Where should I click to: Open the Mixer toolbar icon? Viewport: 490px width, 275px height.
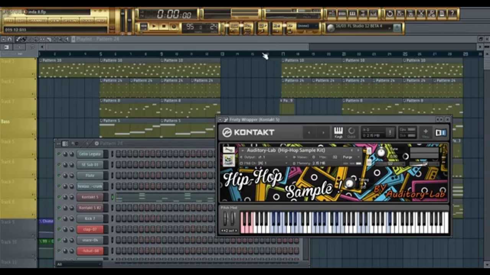373,14
